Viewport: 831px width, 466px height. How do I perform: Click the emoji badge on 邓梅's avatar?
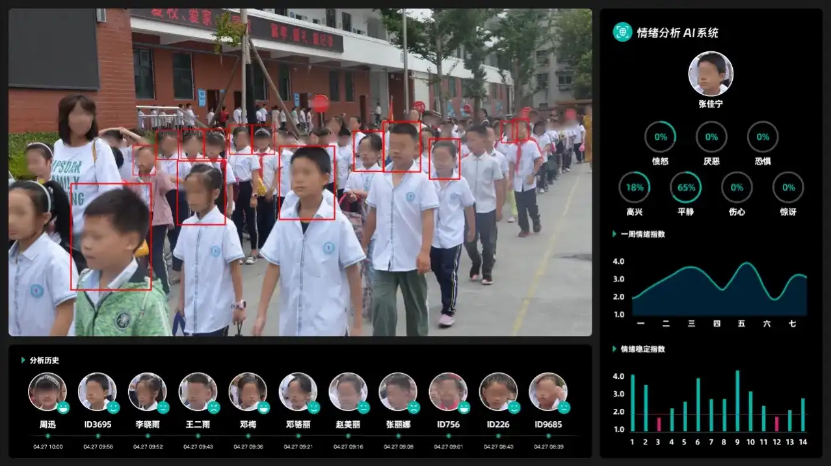[x=263, y=408]
